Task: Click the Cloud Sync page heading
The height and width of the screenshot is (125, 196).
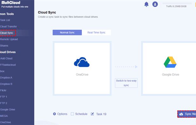Action: [47, 12]
